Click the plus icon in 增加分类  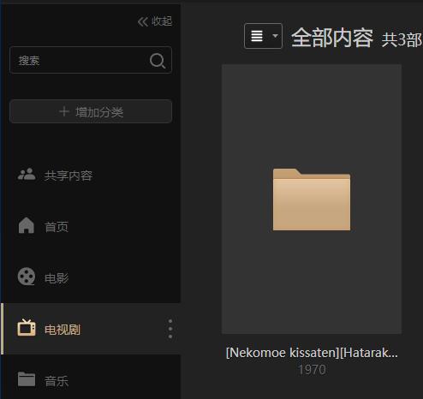[64, 111]
